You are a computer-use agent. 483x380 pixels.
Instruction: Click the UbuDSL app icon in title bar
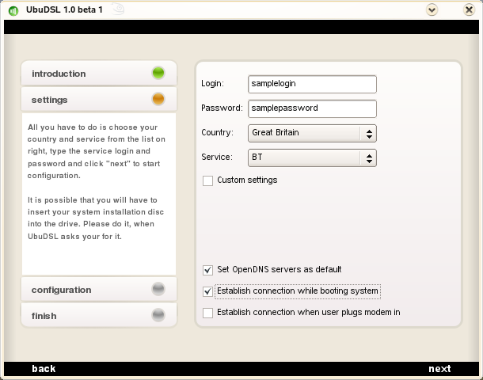click(x=13, y=11)
